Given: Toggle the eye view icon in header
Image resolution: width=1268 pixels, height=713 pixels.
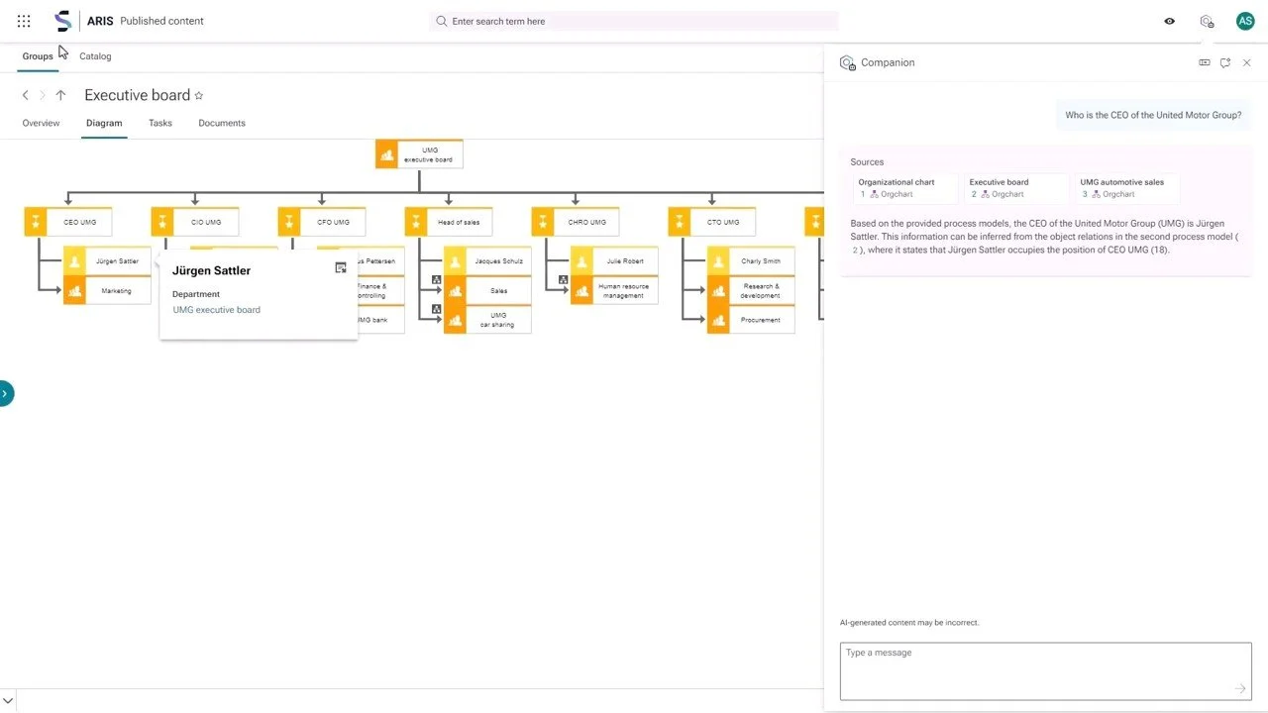Looking at the screenshot, I should coord(1169,21).
